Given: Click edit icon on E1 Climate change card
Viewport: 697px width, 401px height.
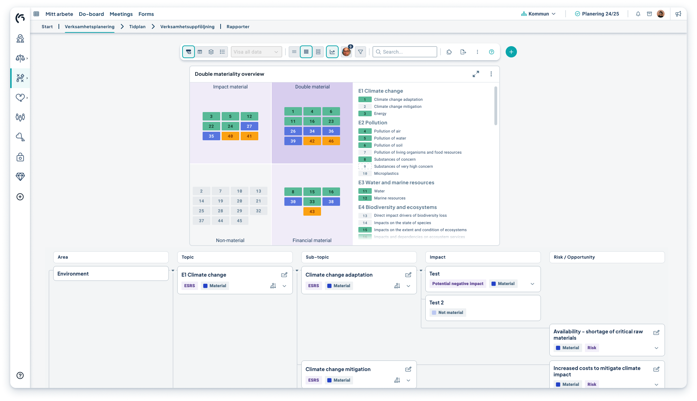Looking at the screenshot, I should tap(284, 275).
